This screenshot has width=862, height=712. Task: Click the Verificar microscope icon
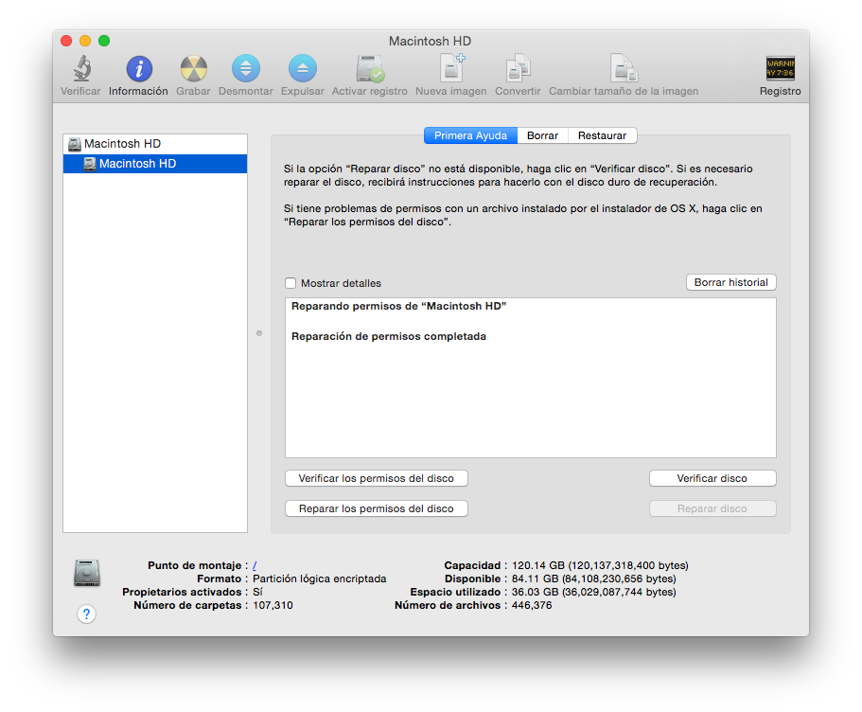(80, 69)
